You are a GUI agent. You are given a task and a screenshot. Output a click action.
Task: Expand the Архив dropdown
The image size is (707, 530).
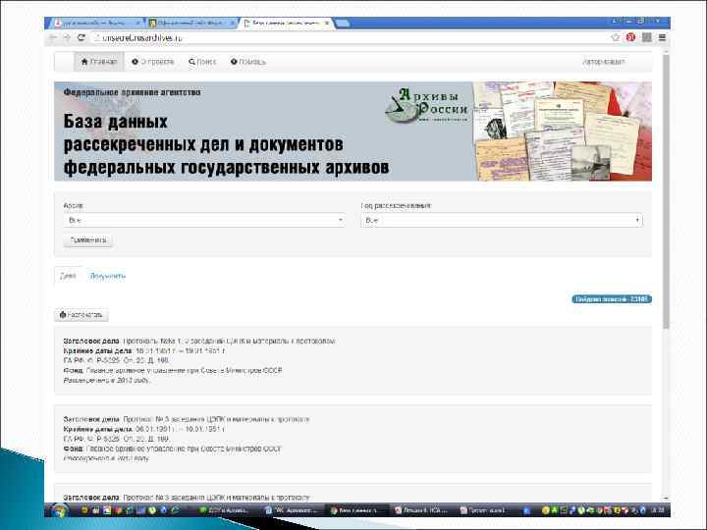[x=204, y=220]
